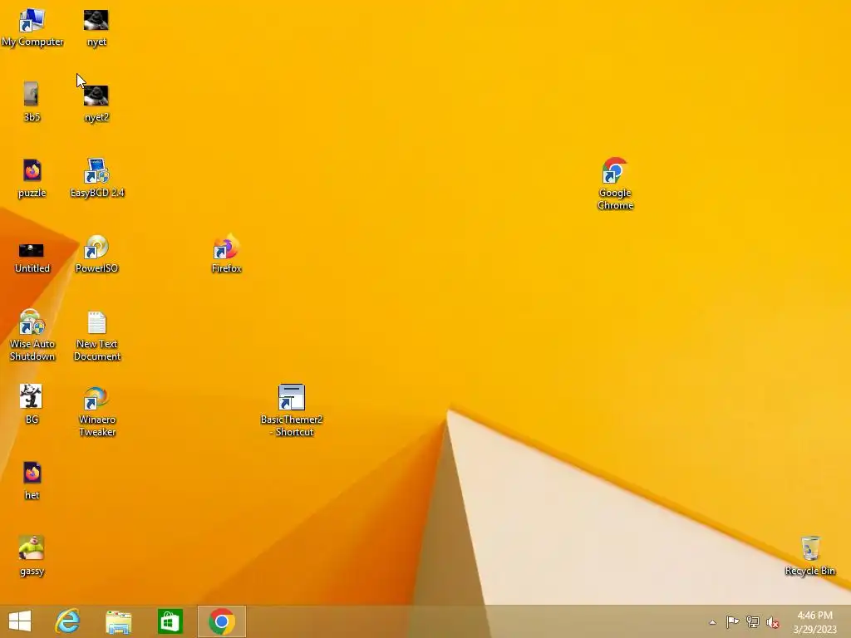Select the Wise Auto Shutdown shortcut
This screenshot has width=851, height=638.
pyautogui.click(x=32, y=336)
